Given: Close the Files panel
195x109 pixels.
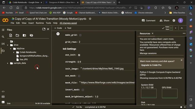Looking at the screenshot, I should click(48, 29).
